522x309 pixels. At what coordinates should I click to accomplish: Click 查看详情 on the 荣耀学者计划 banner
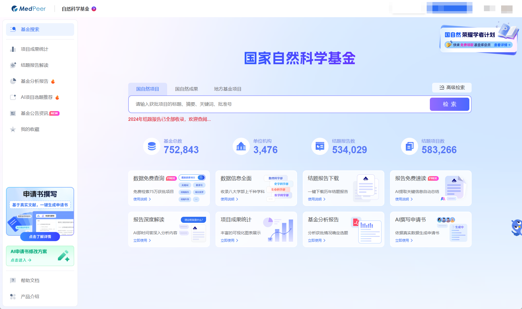click(x=502, y=45)
